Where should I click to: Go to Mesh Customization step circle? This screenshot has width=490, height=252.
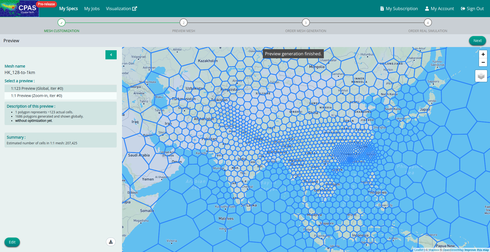coord(62,23)
